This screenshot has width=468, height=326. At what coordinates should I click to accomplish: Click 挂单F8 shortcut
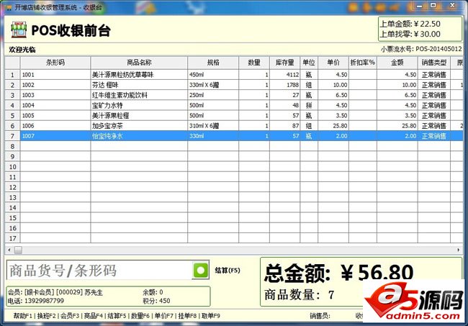[187, 316]
